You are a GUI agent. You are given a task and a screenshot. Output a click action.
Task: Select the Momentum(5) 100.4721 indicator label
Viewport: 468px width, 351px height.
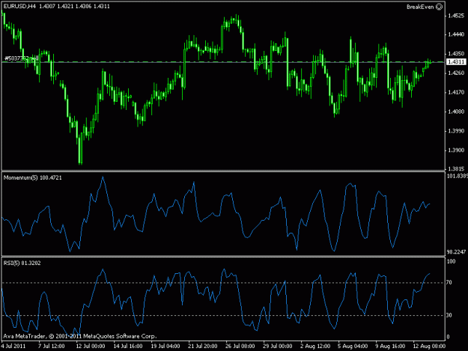(32, 177)
